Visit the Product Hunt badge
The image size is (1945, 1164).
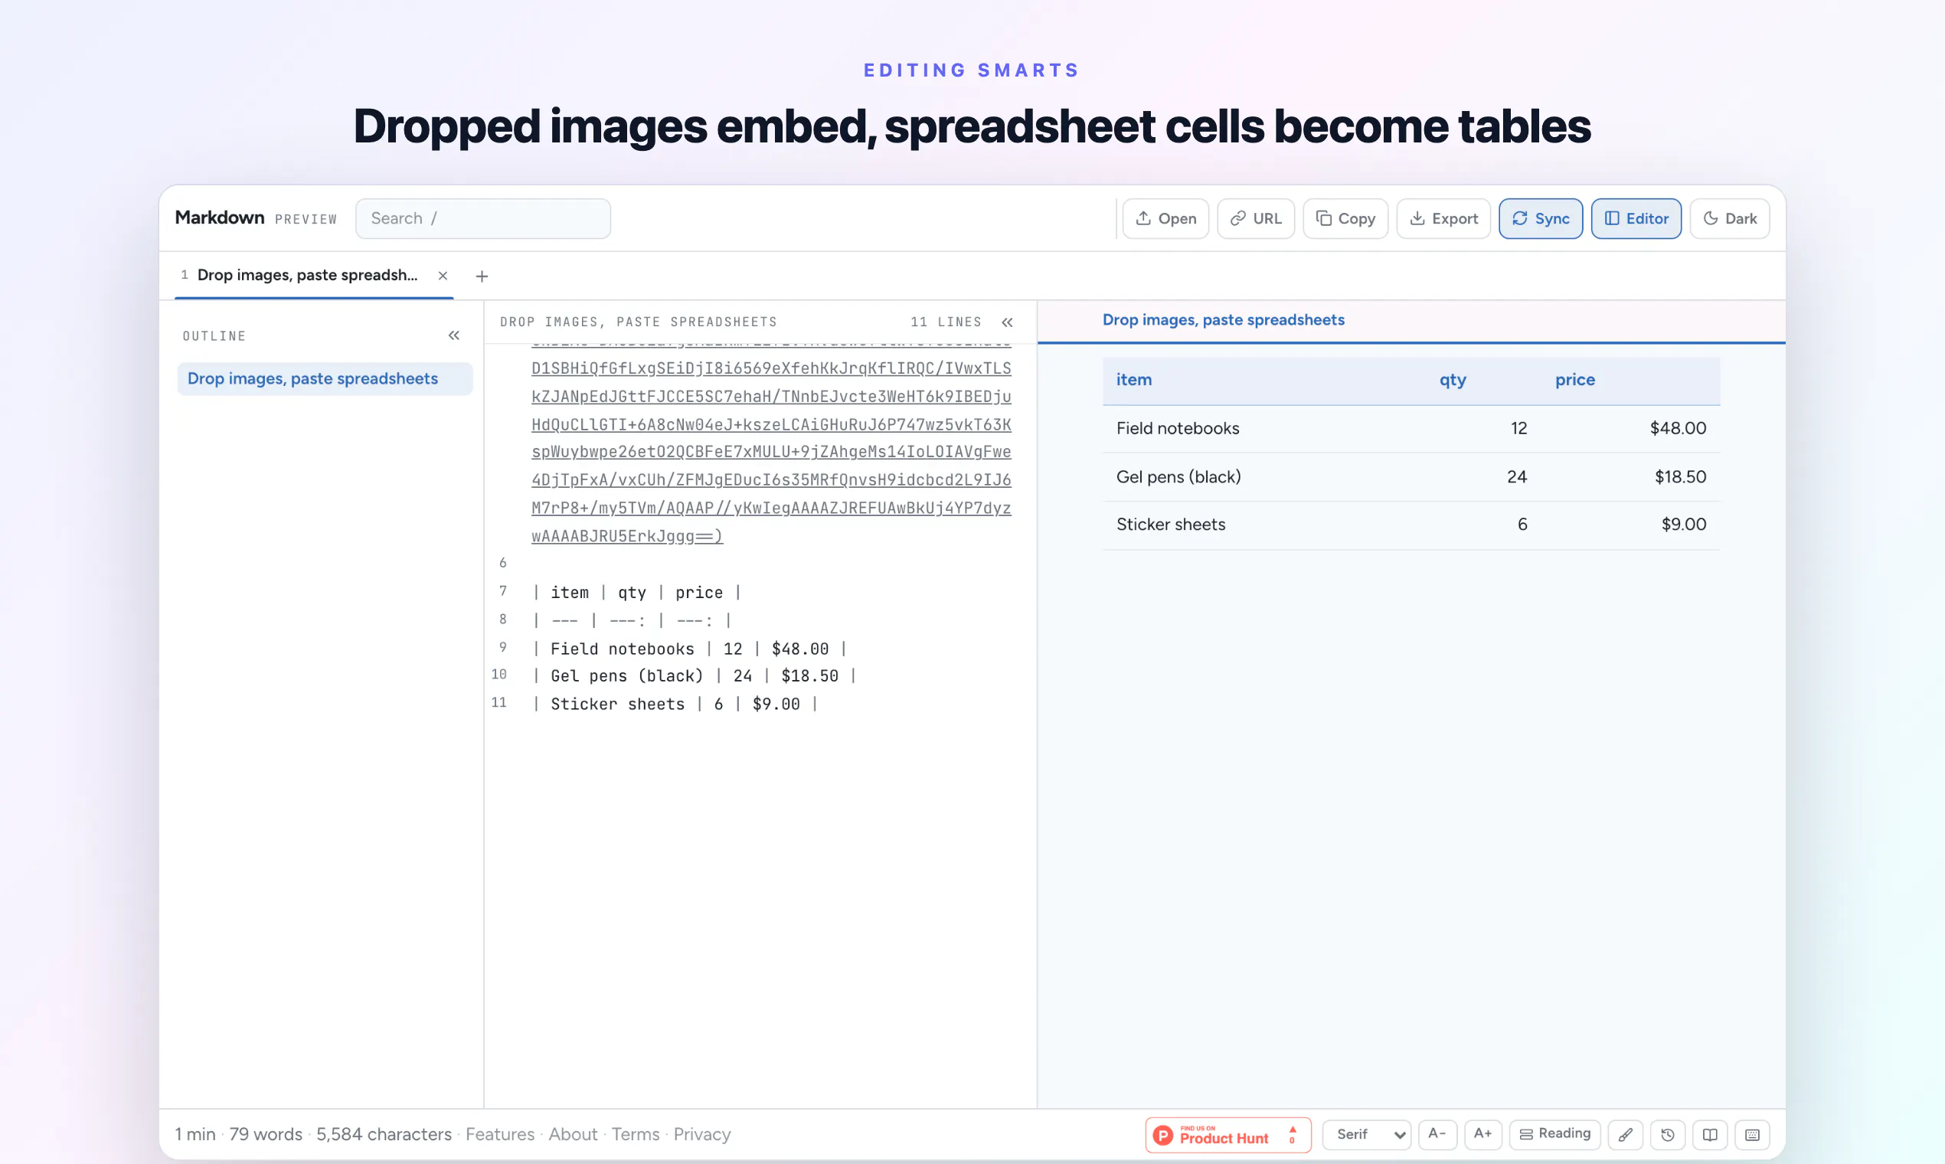tap(1228, 1135)
